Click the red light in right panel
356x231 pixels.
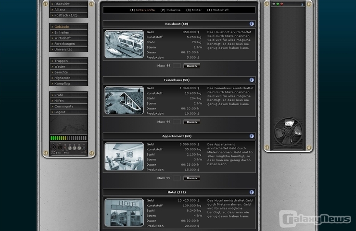[x=282, y=4]
